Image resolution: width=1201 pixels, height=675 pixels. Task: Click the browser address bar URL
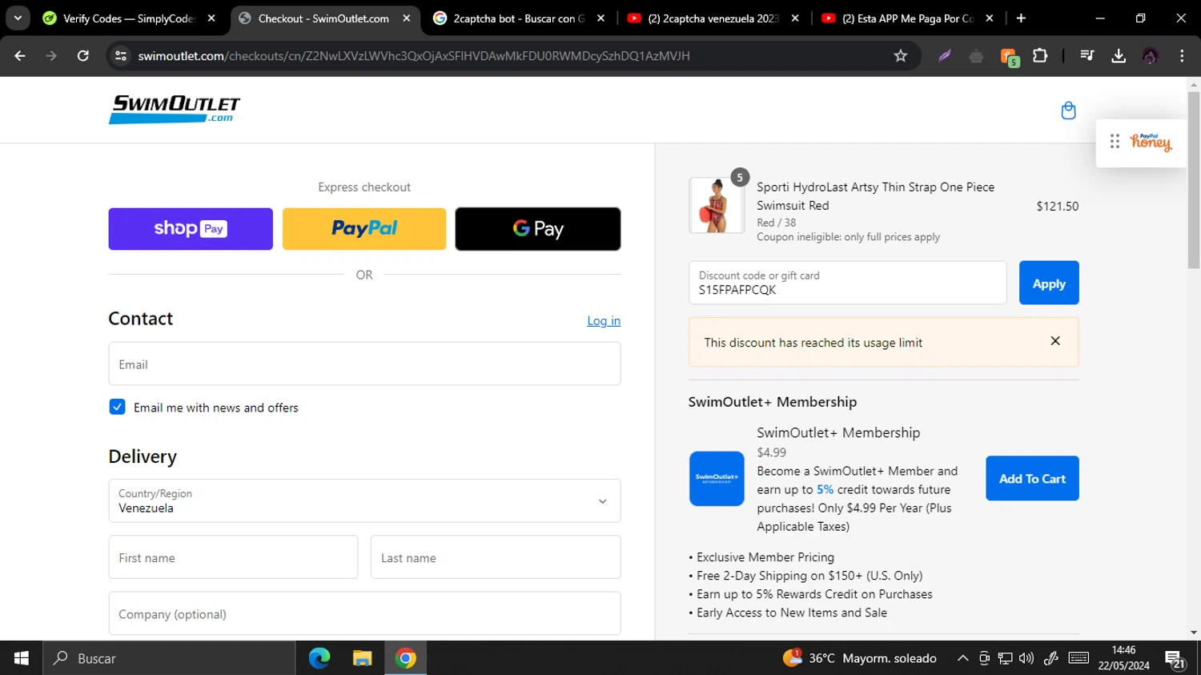coord(414,55)
